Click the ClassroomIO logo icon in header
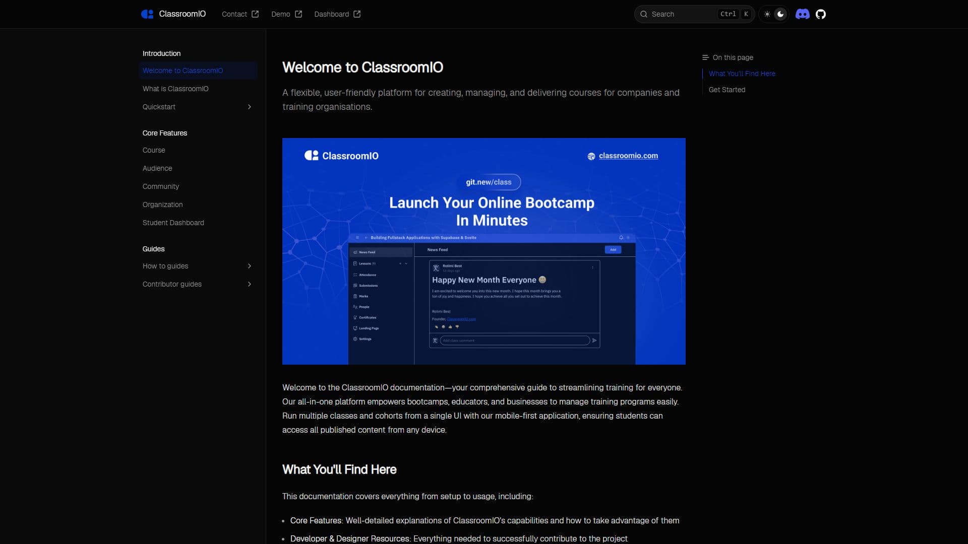The height and width of the screenshot is (544, 968). [x=147, y=14]
